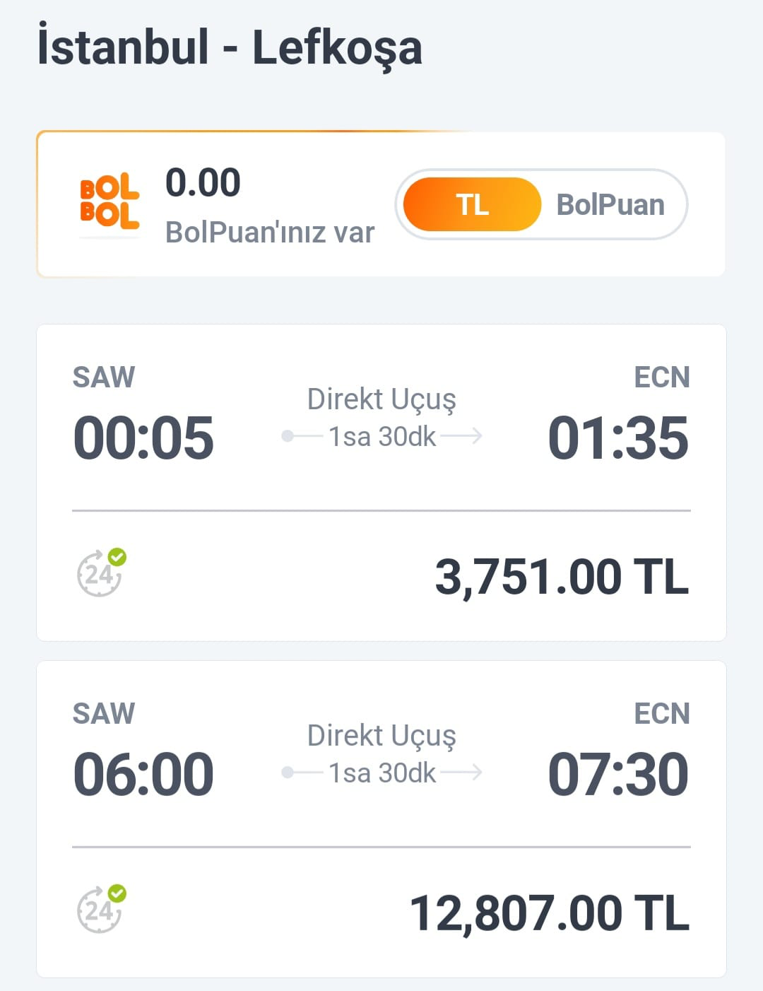Tap the 00:05 departure time
The width and height of the screenshot is (763, 991).
click(143, 438)
